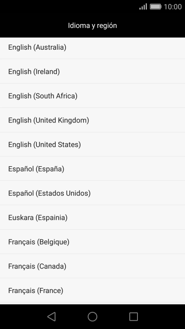Select English (Australia) language

pos(92,48)
